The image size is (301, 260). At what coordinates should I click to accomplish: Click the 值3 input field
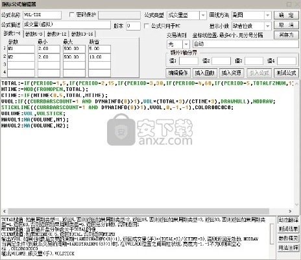254,61
